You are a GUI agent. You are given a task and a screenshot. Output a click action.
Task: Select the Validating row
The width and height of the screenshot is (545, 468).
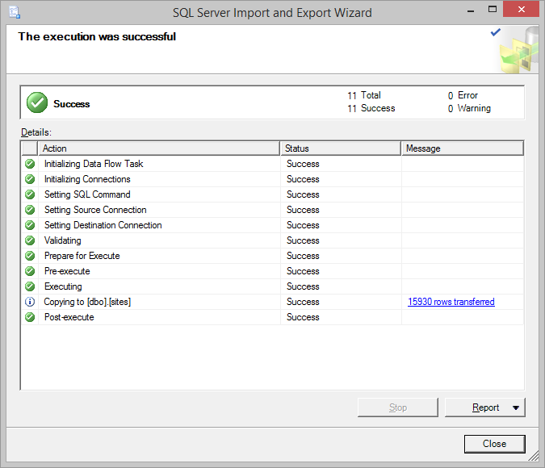pos(273,240)
